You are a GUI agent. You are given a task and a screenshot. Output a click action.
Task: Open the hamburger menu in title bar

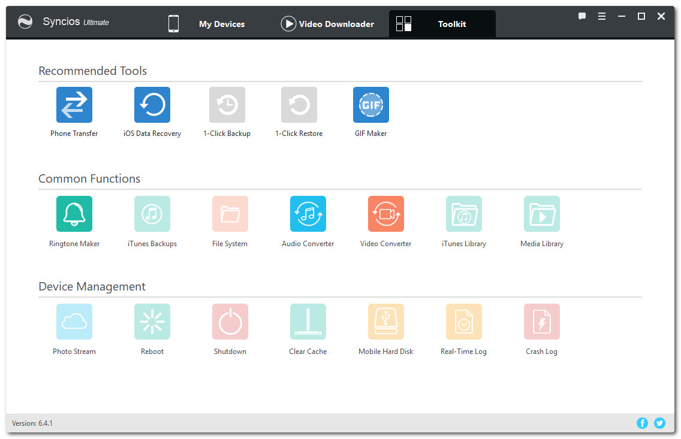(x=602, y=17)
